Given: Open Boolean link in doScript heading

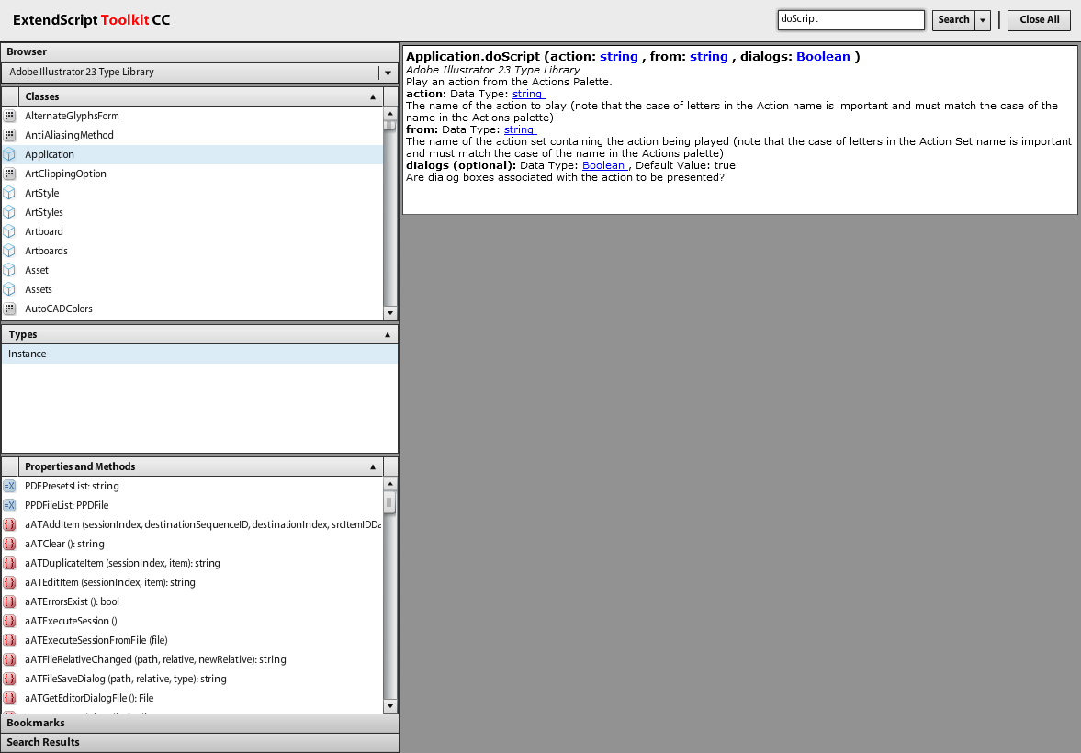Looking at the screenshot, I should tap(825, 57).
